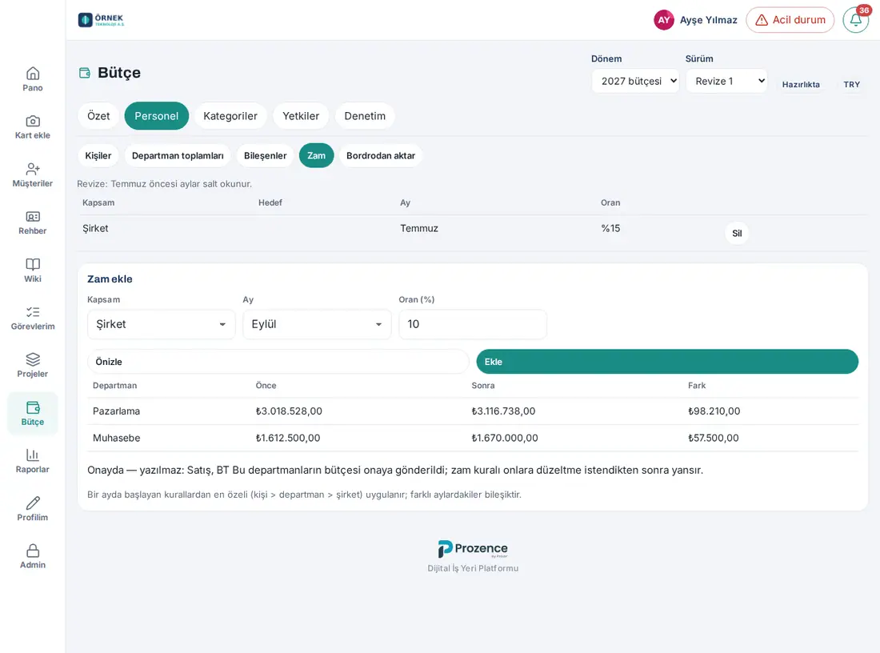The width and height of the screenshot is (880, 653).
Task: Open the Profilim pencil icon
Action: [33, 503]
